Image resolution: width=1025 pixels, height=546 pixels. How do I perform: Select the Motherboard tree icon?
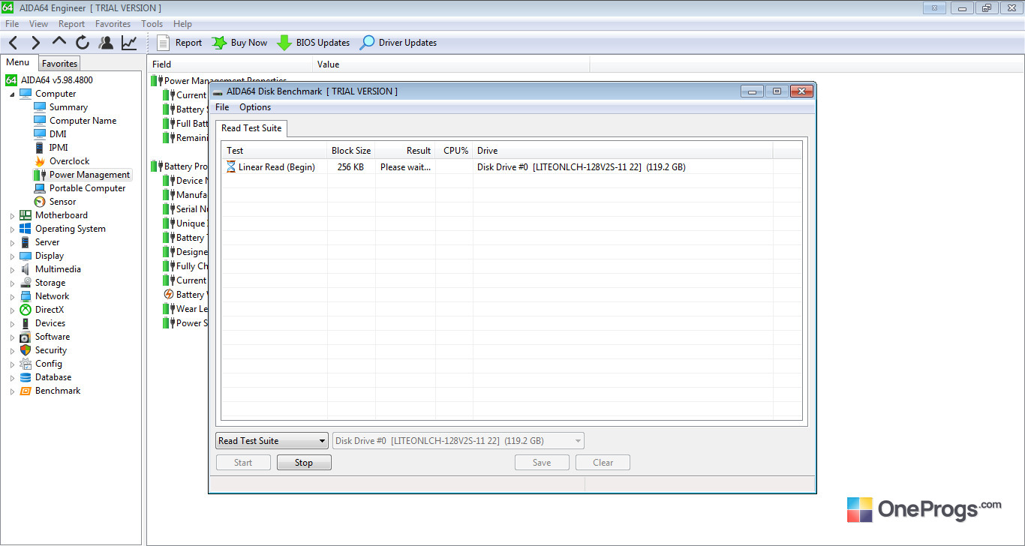point(26,215)
